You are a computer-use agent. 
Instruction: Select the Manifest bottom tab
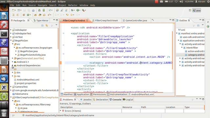point(67,94)
